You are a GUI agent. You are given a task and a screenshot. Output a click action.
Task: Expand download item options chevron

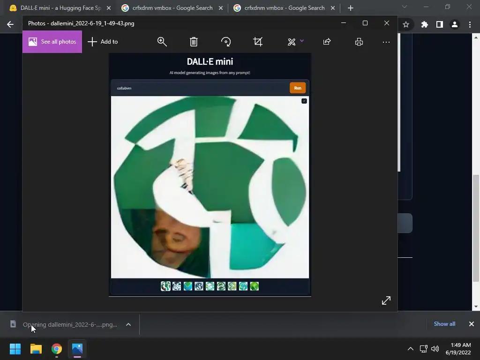pos(128,324)
